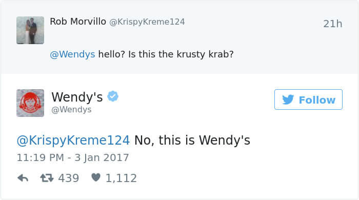View the 439 retweets count
Screen dimensions: 359x200
pyautogui.click(x=68, y=178)
